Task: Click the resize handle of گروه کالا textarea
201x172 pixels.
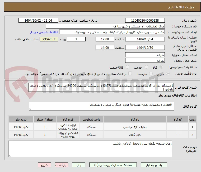Action: (x=30, y=109)
